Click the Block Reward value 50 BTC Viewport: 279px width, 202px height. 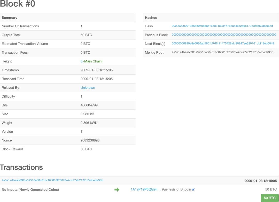(x=86, y=149)
